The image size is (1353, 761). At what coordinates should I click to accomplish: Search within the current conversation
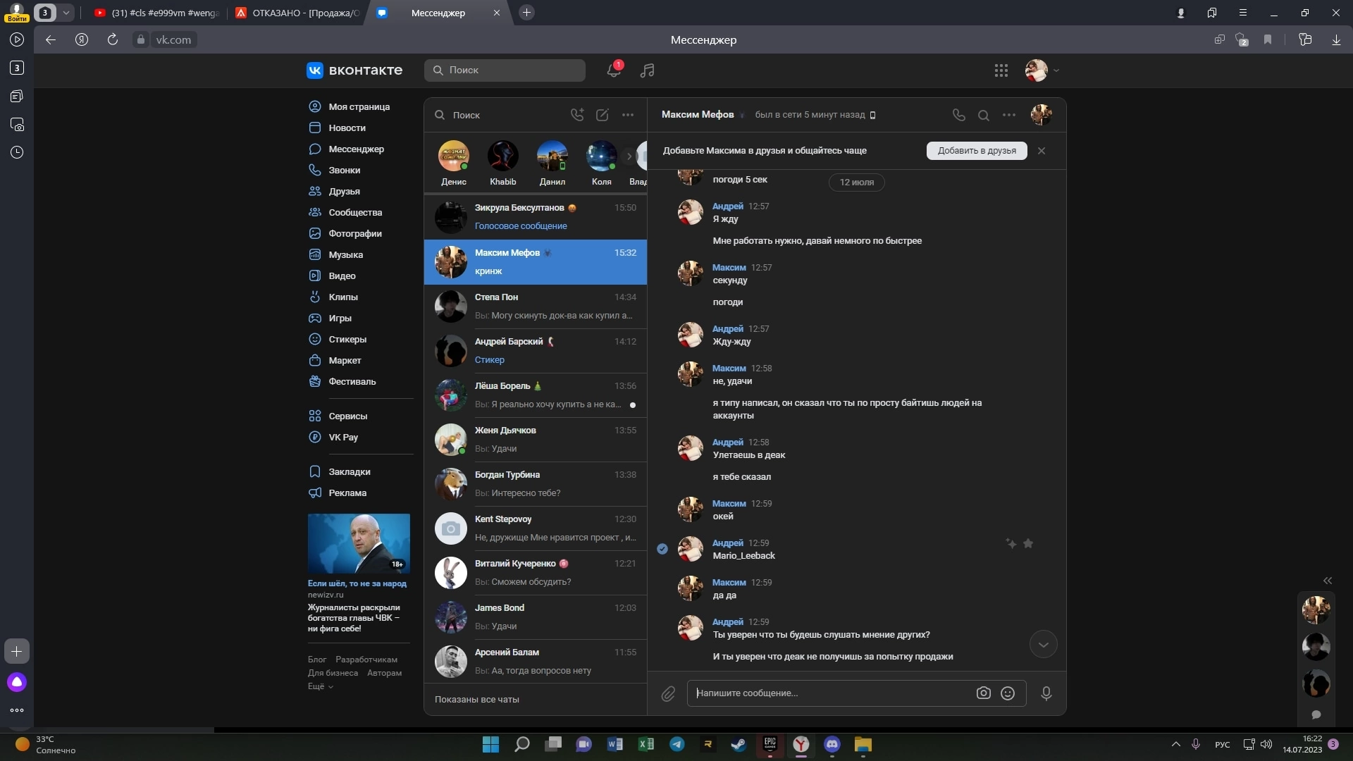984,115
